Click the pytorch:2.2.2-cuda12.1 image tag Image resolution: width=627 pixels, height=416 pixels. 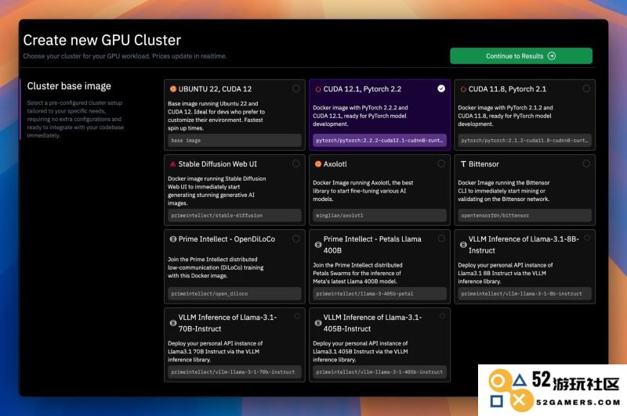[379, 141]
